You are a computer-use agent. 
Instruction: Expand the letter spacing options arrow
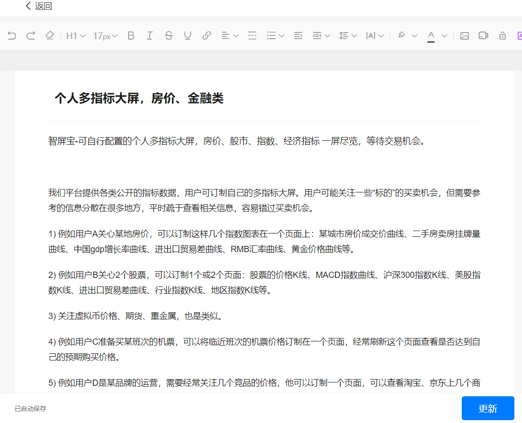point(381,36)
